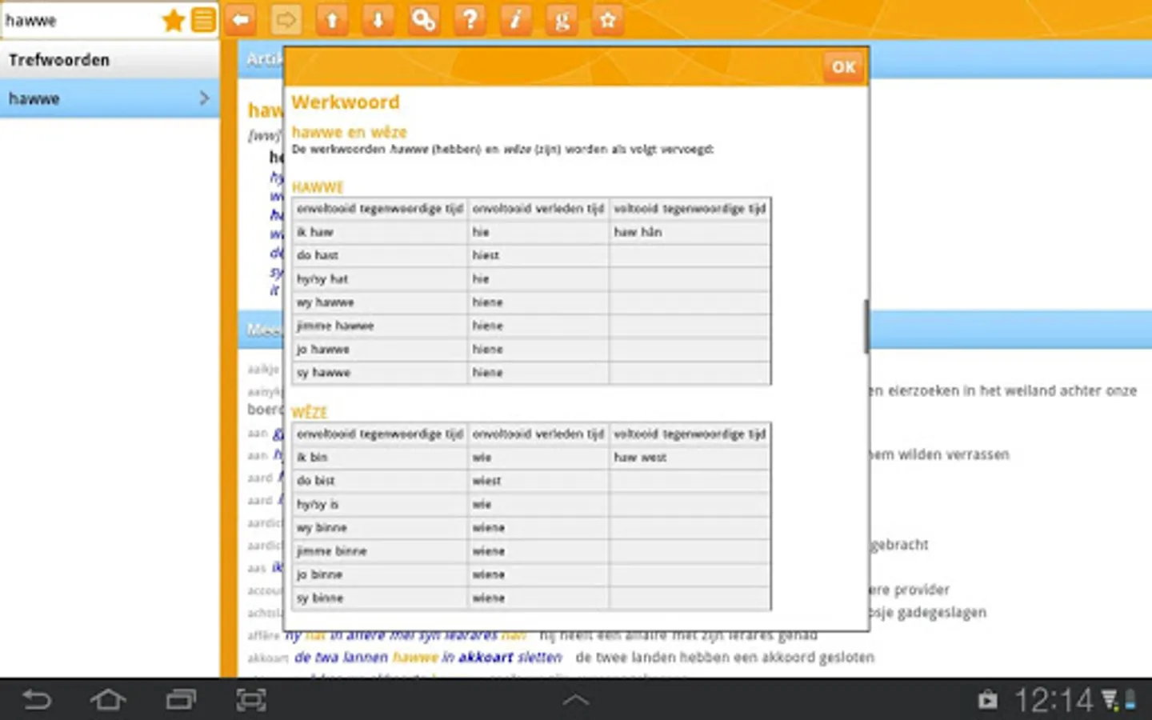This screenshot has width=1152, height=720.
Task: Click the 'hy/sy is' cell
Action: click(x=380, y=505)
